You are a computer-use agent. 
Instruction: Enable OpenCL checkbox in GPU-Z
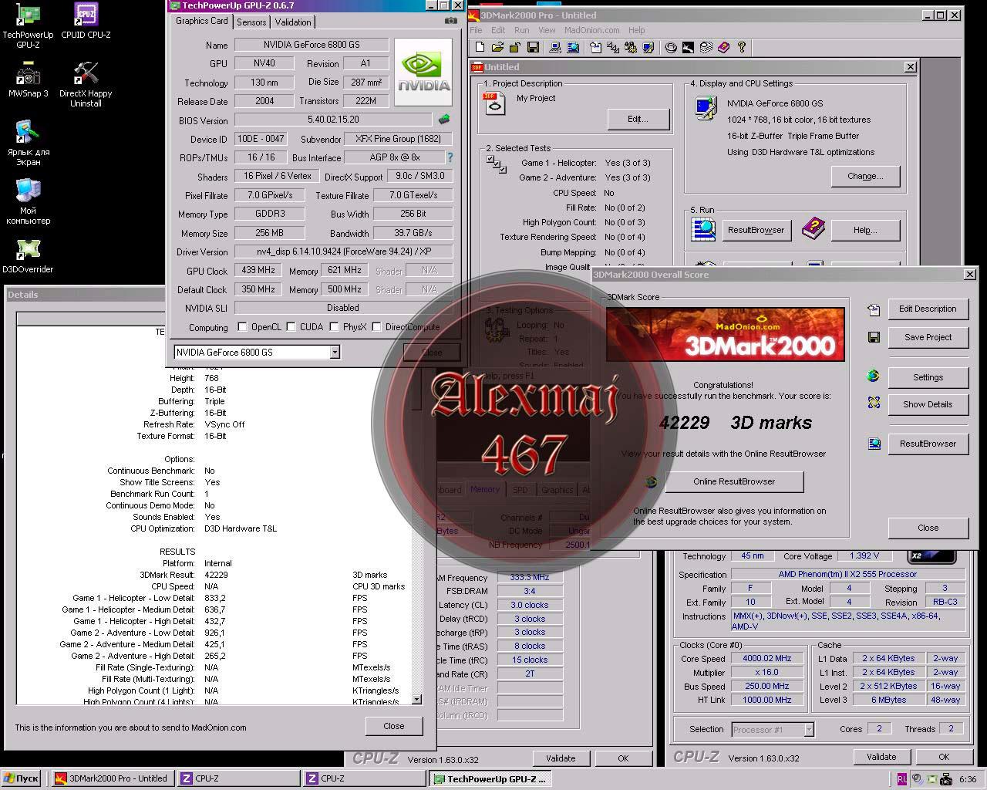pos(243,327)
